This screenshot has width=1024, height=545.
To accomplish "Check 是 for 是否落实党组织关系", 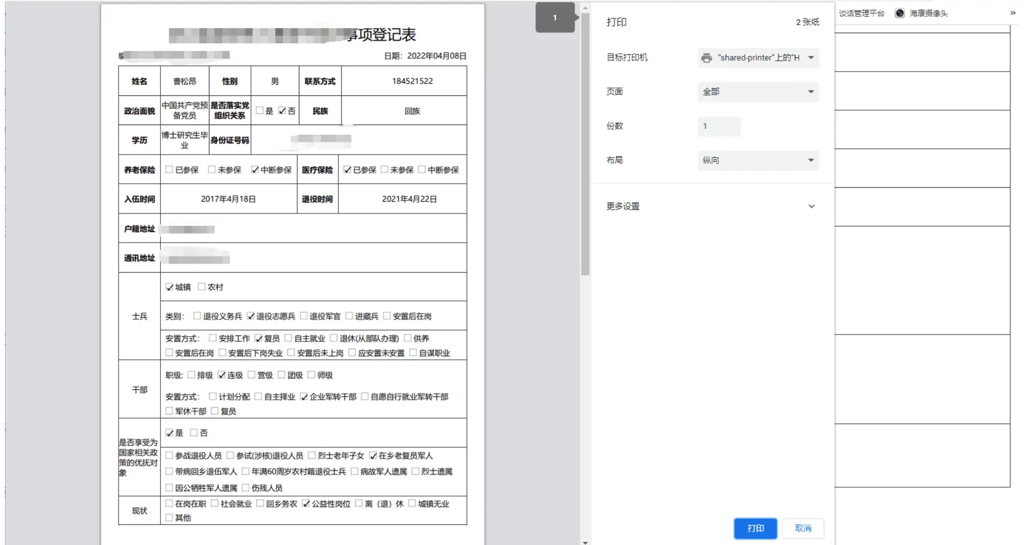I will [260, 111].
